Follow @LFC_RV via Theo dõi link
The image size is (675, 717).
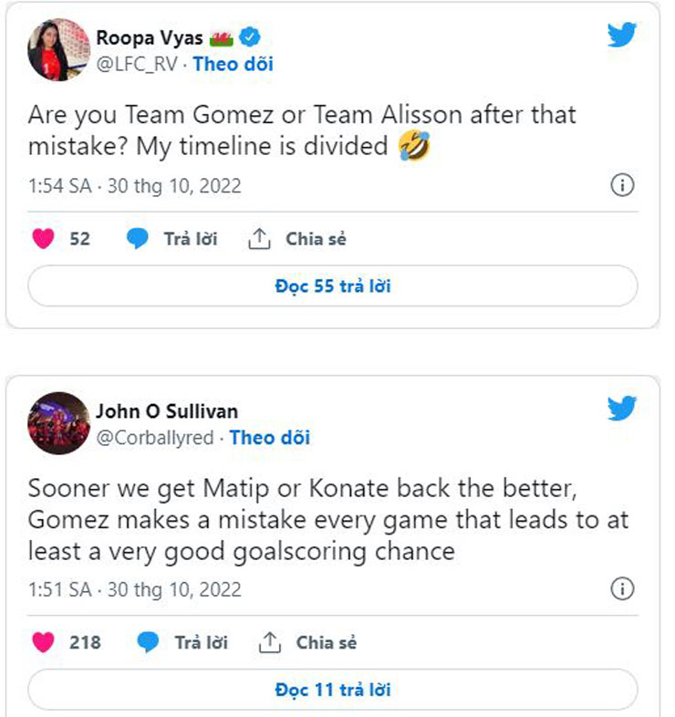pyautogui.click(x=233, y=64)
